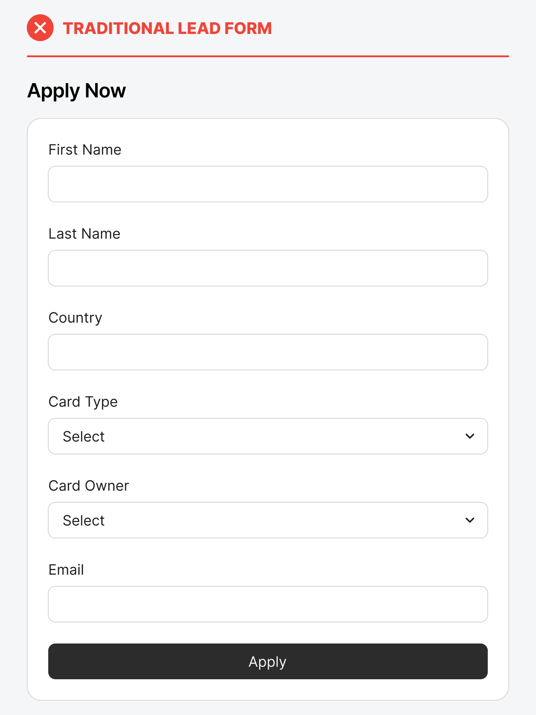The height and width of the screenshot is (715, 536).
Task: Click the Select placeholder in Card Owner
Action: tap(84, 521)
